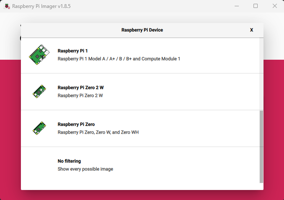
Task: Click the Raspberry Pi 1 board image
Action: coord(40,55)
